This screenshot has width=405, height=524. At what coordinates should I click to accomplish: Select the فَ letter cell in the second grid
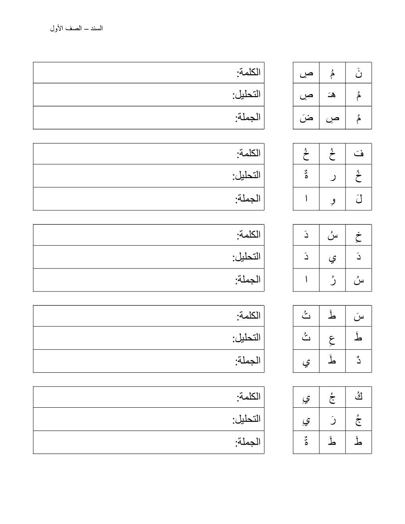(359, 154)
